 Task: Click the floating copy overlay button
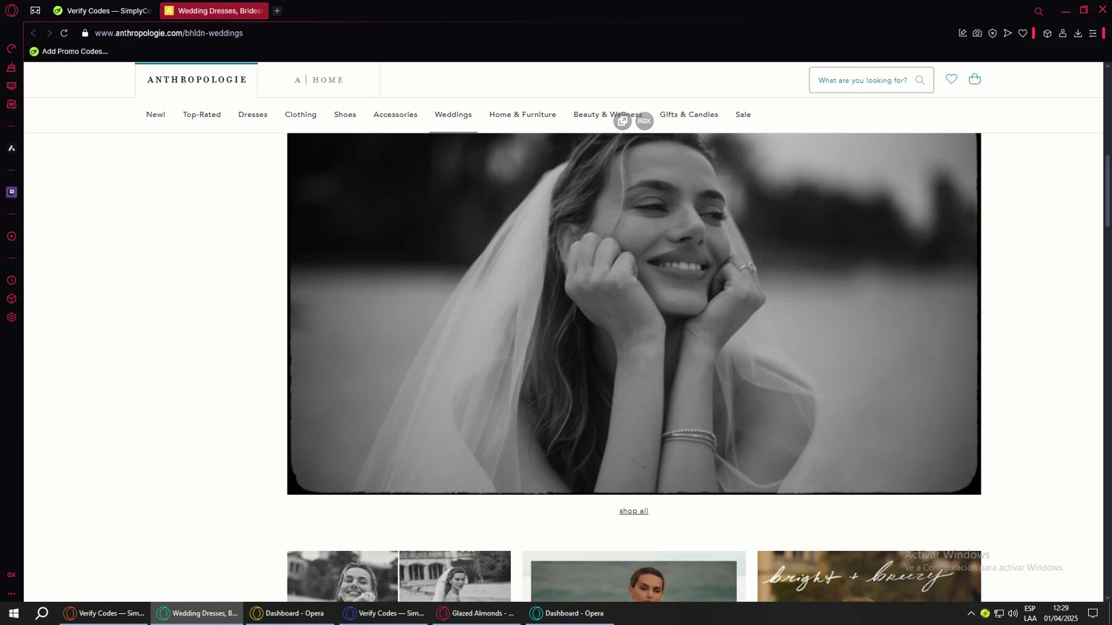coord(623,121)
